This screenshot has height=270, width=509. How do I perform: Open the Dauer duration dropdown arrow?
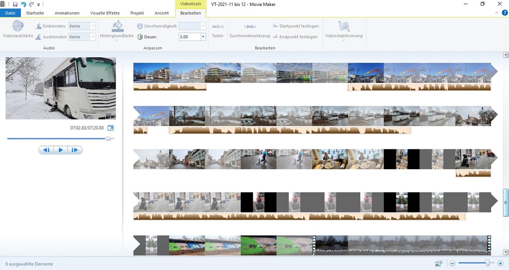click(x=203, y=37)
